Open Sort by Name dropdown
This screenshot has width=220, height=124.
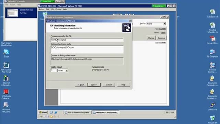[164, 24]
